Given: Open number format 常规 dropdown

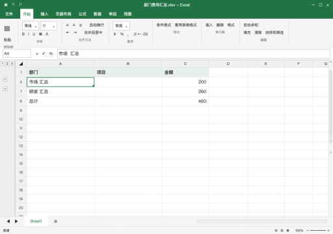Looking at the screenshot, I should tap(121, 26).
